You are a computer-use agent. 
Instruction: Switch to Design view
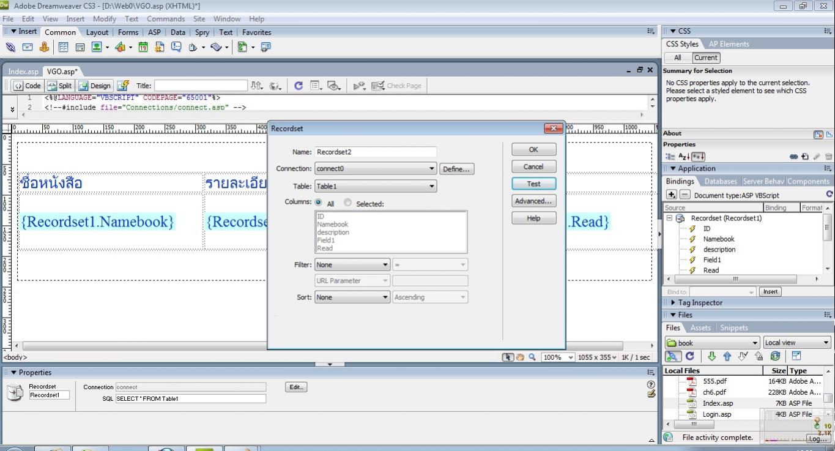pyautogui.click(x=95, y=86)
